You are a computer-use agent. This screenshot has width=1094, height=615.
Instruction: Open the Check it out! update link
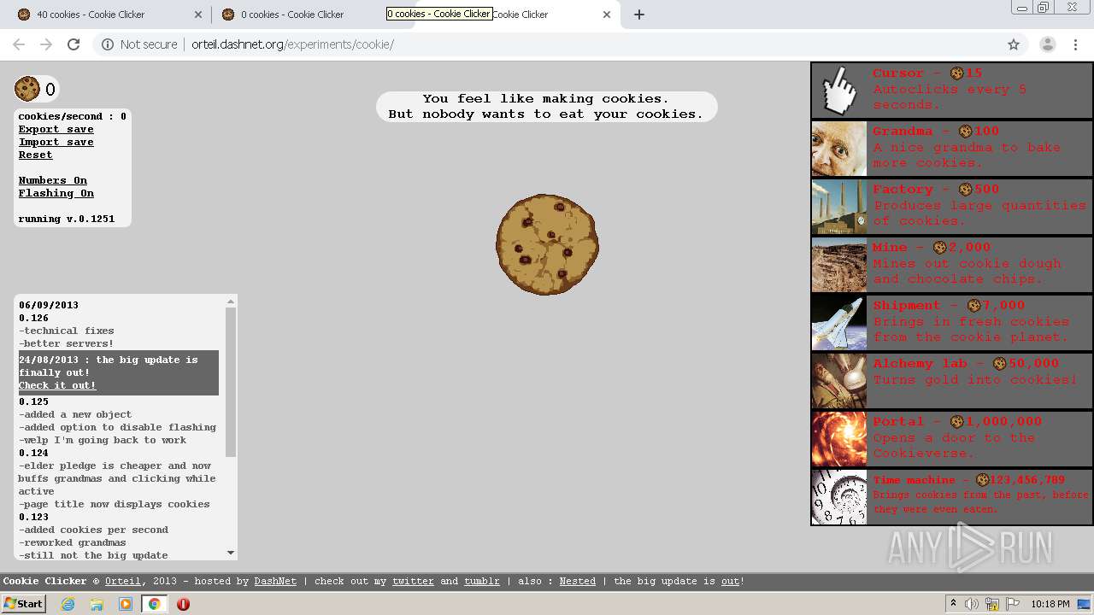point(58,385)
